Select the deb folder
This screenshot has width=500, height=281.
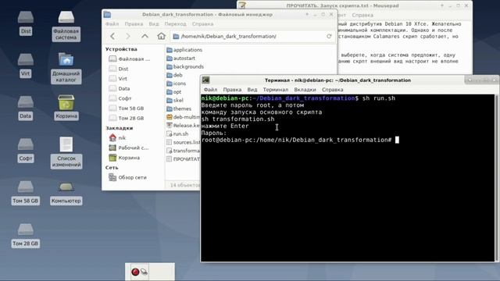click(174, 75)
